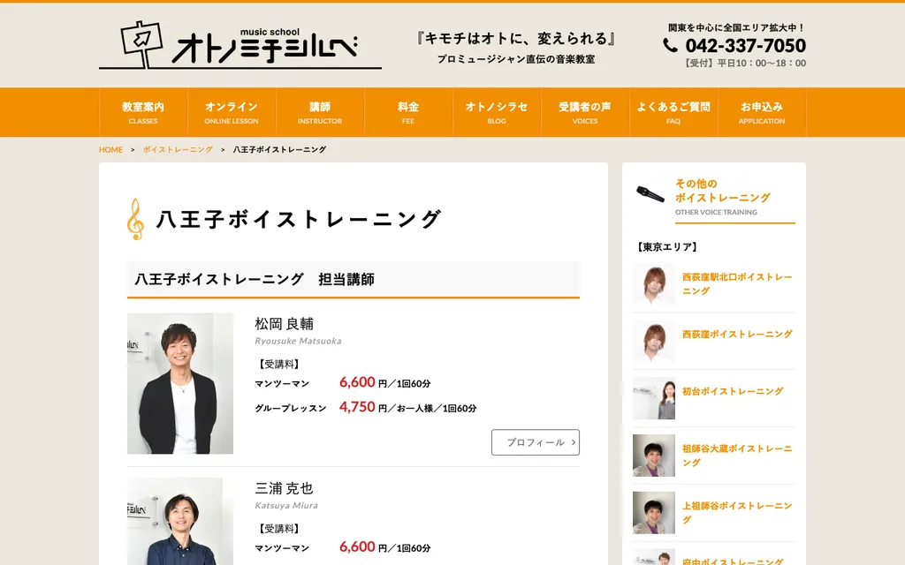This screenshot has width=905, height=565.
Task: Open the 上祖師谷ボイストレーニング link
Action: (x=737, y=513)
